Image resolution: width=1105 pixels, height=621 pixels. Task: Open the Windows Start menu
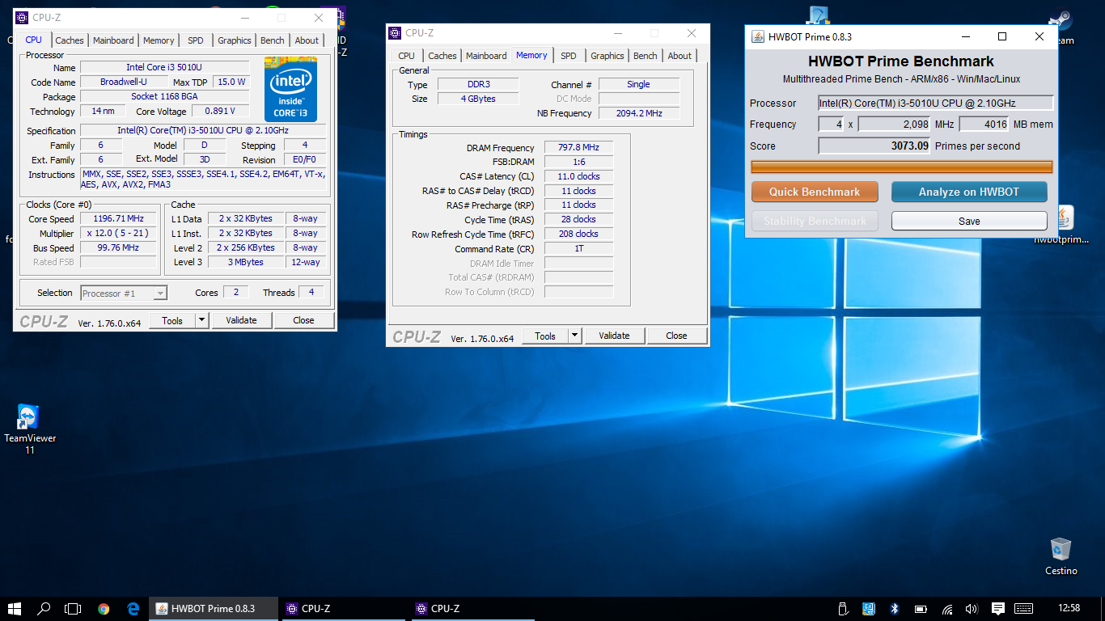click(15, 609)
